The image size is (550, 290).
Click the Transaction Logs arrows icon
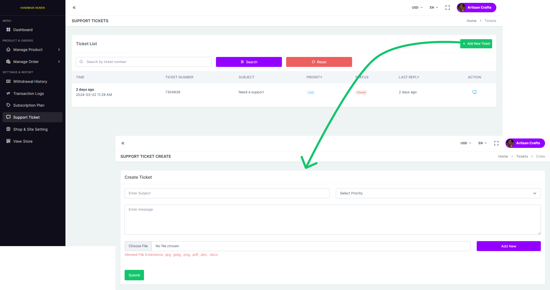[x=8, y=94]
